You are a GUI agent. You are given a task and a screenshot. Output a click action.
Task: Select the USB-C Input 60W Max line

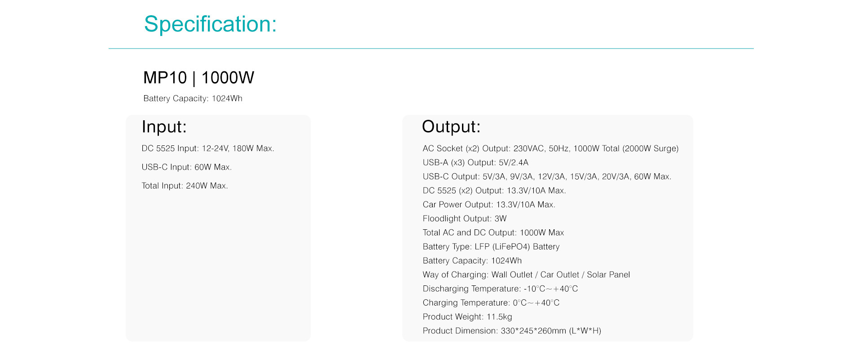(x=186, y=167)
